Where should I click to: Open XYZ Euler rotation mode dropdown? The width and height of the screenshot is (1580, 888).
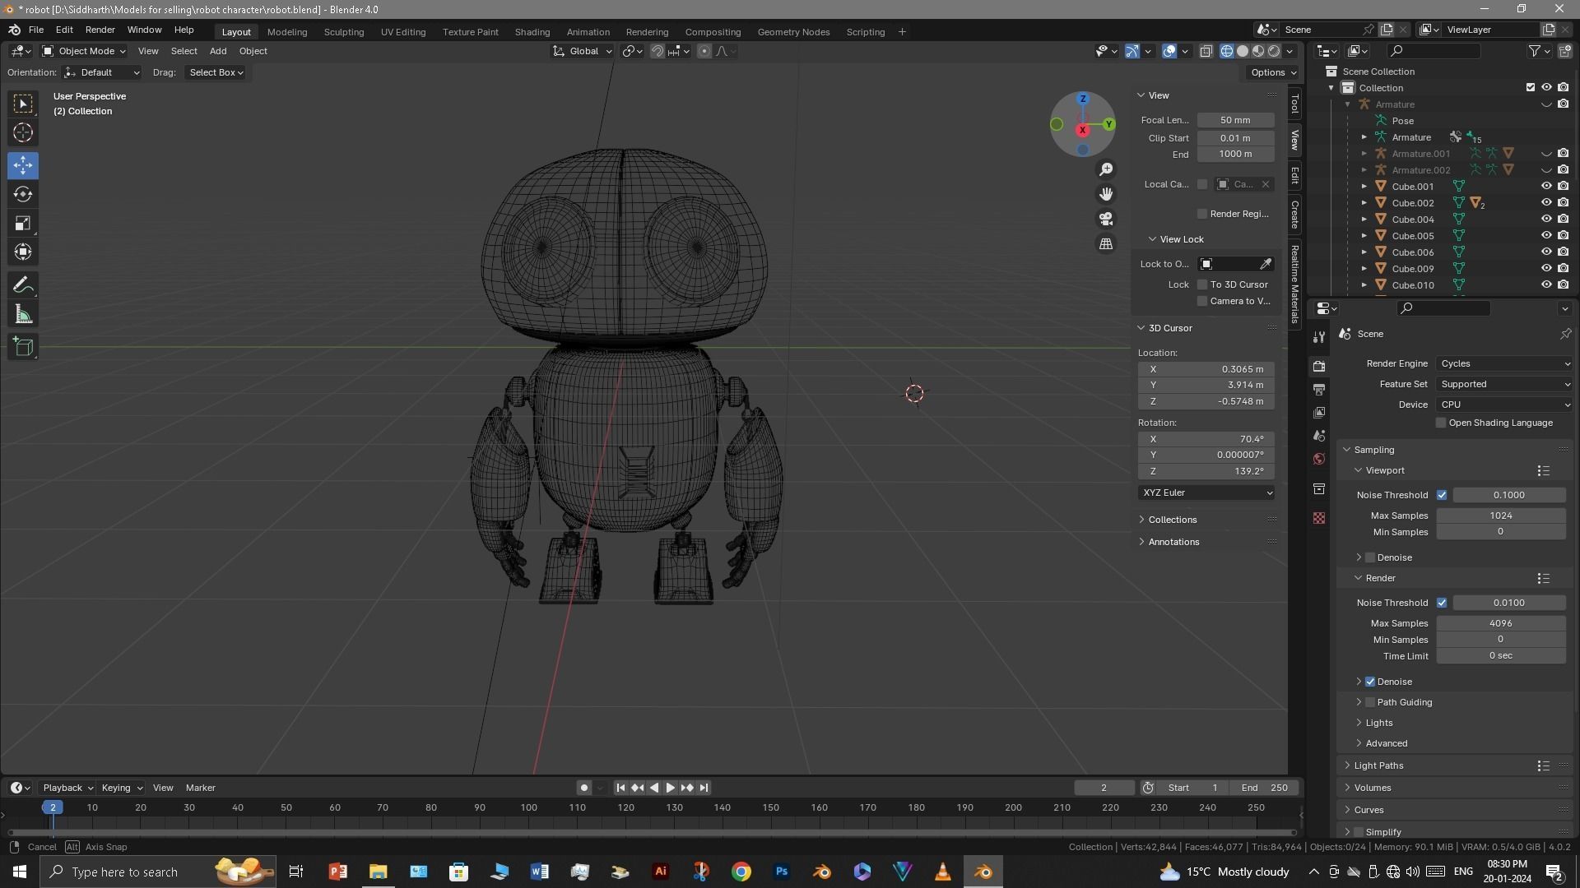1207,493
